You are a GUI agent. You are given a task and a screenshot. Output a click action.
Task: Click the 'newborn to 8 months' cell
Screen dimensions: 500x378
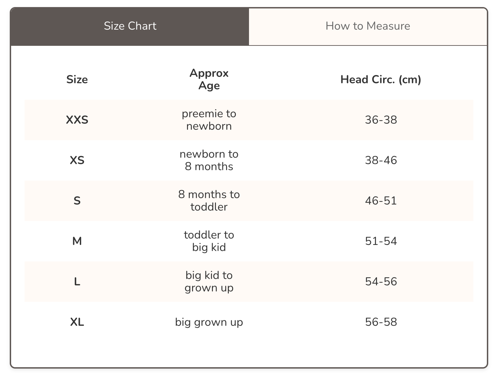point(209,160)
